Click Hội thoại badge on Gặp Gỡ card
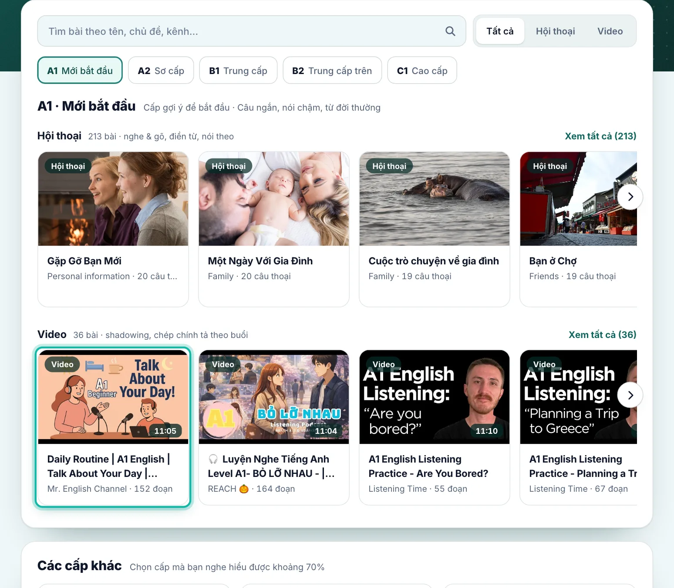The height and width of the screenshot is (588, 674). [68, 166]
